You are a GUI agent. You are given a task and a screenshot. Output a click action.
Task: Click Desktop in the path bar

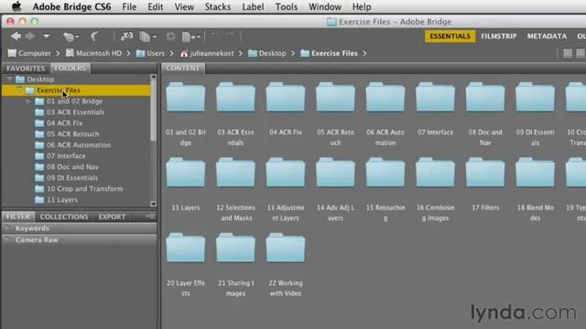click(x=266, y=53)
